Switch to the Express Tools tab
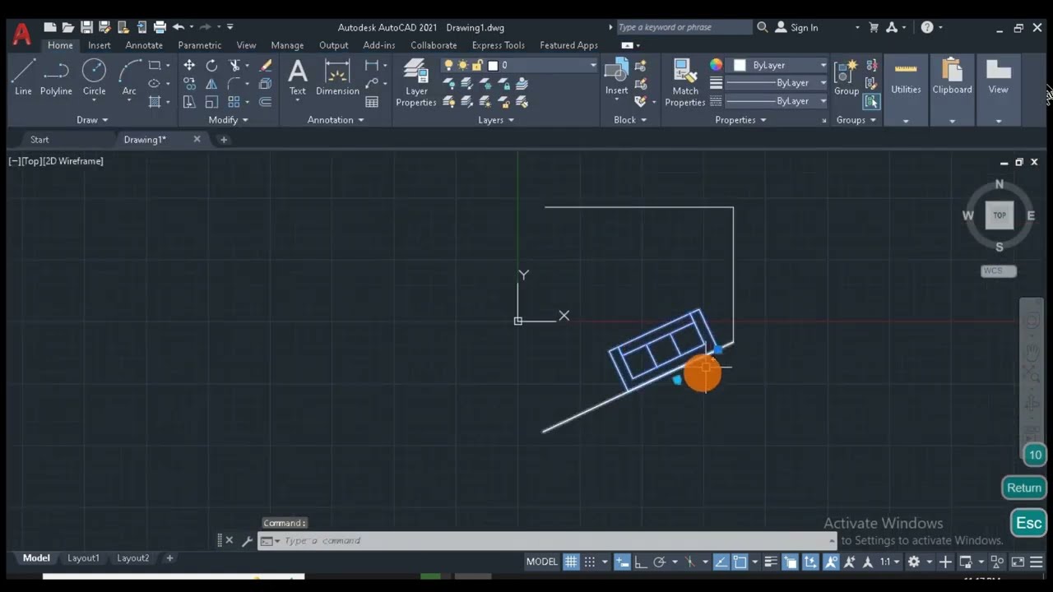This screenshot has height=592, width=1053. (x=498, y=45)
